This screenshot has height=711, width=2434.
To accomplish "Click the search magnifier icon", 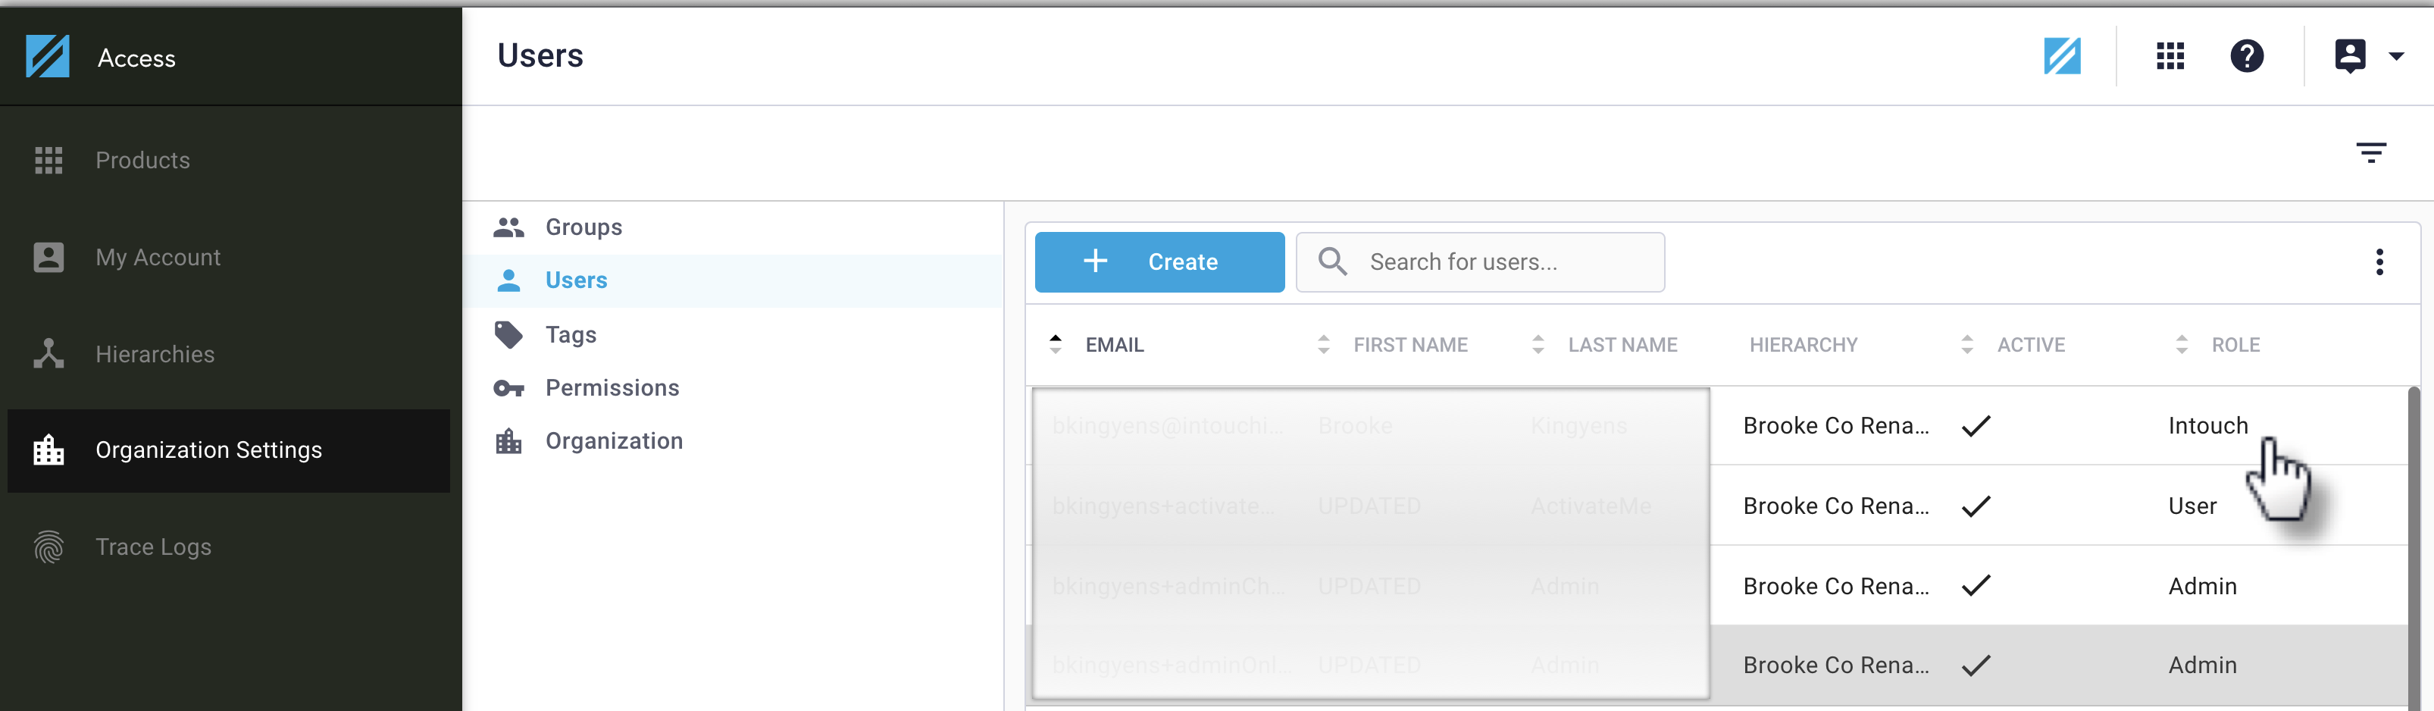I will click(1332, 261).
